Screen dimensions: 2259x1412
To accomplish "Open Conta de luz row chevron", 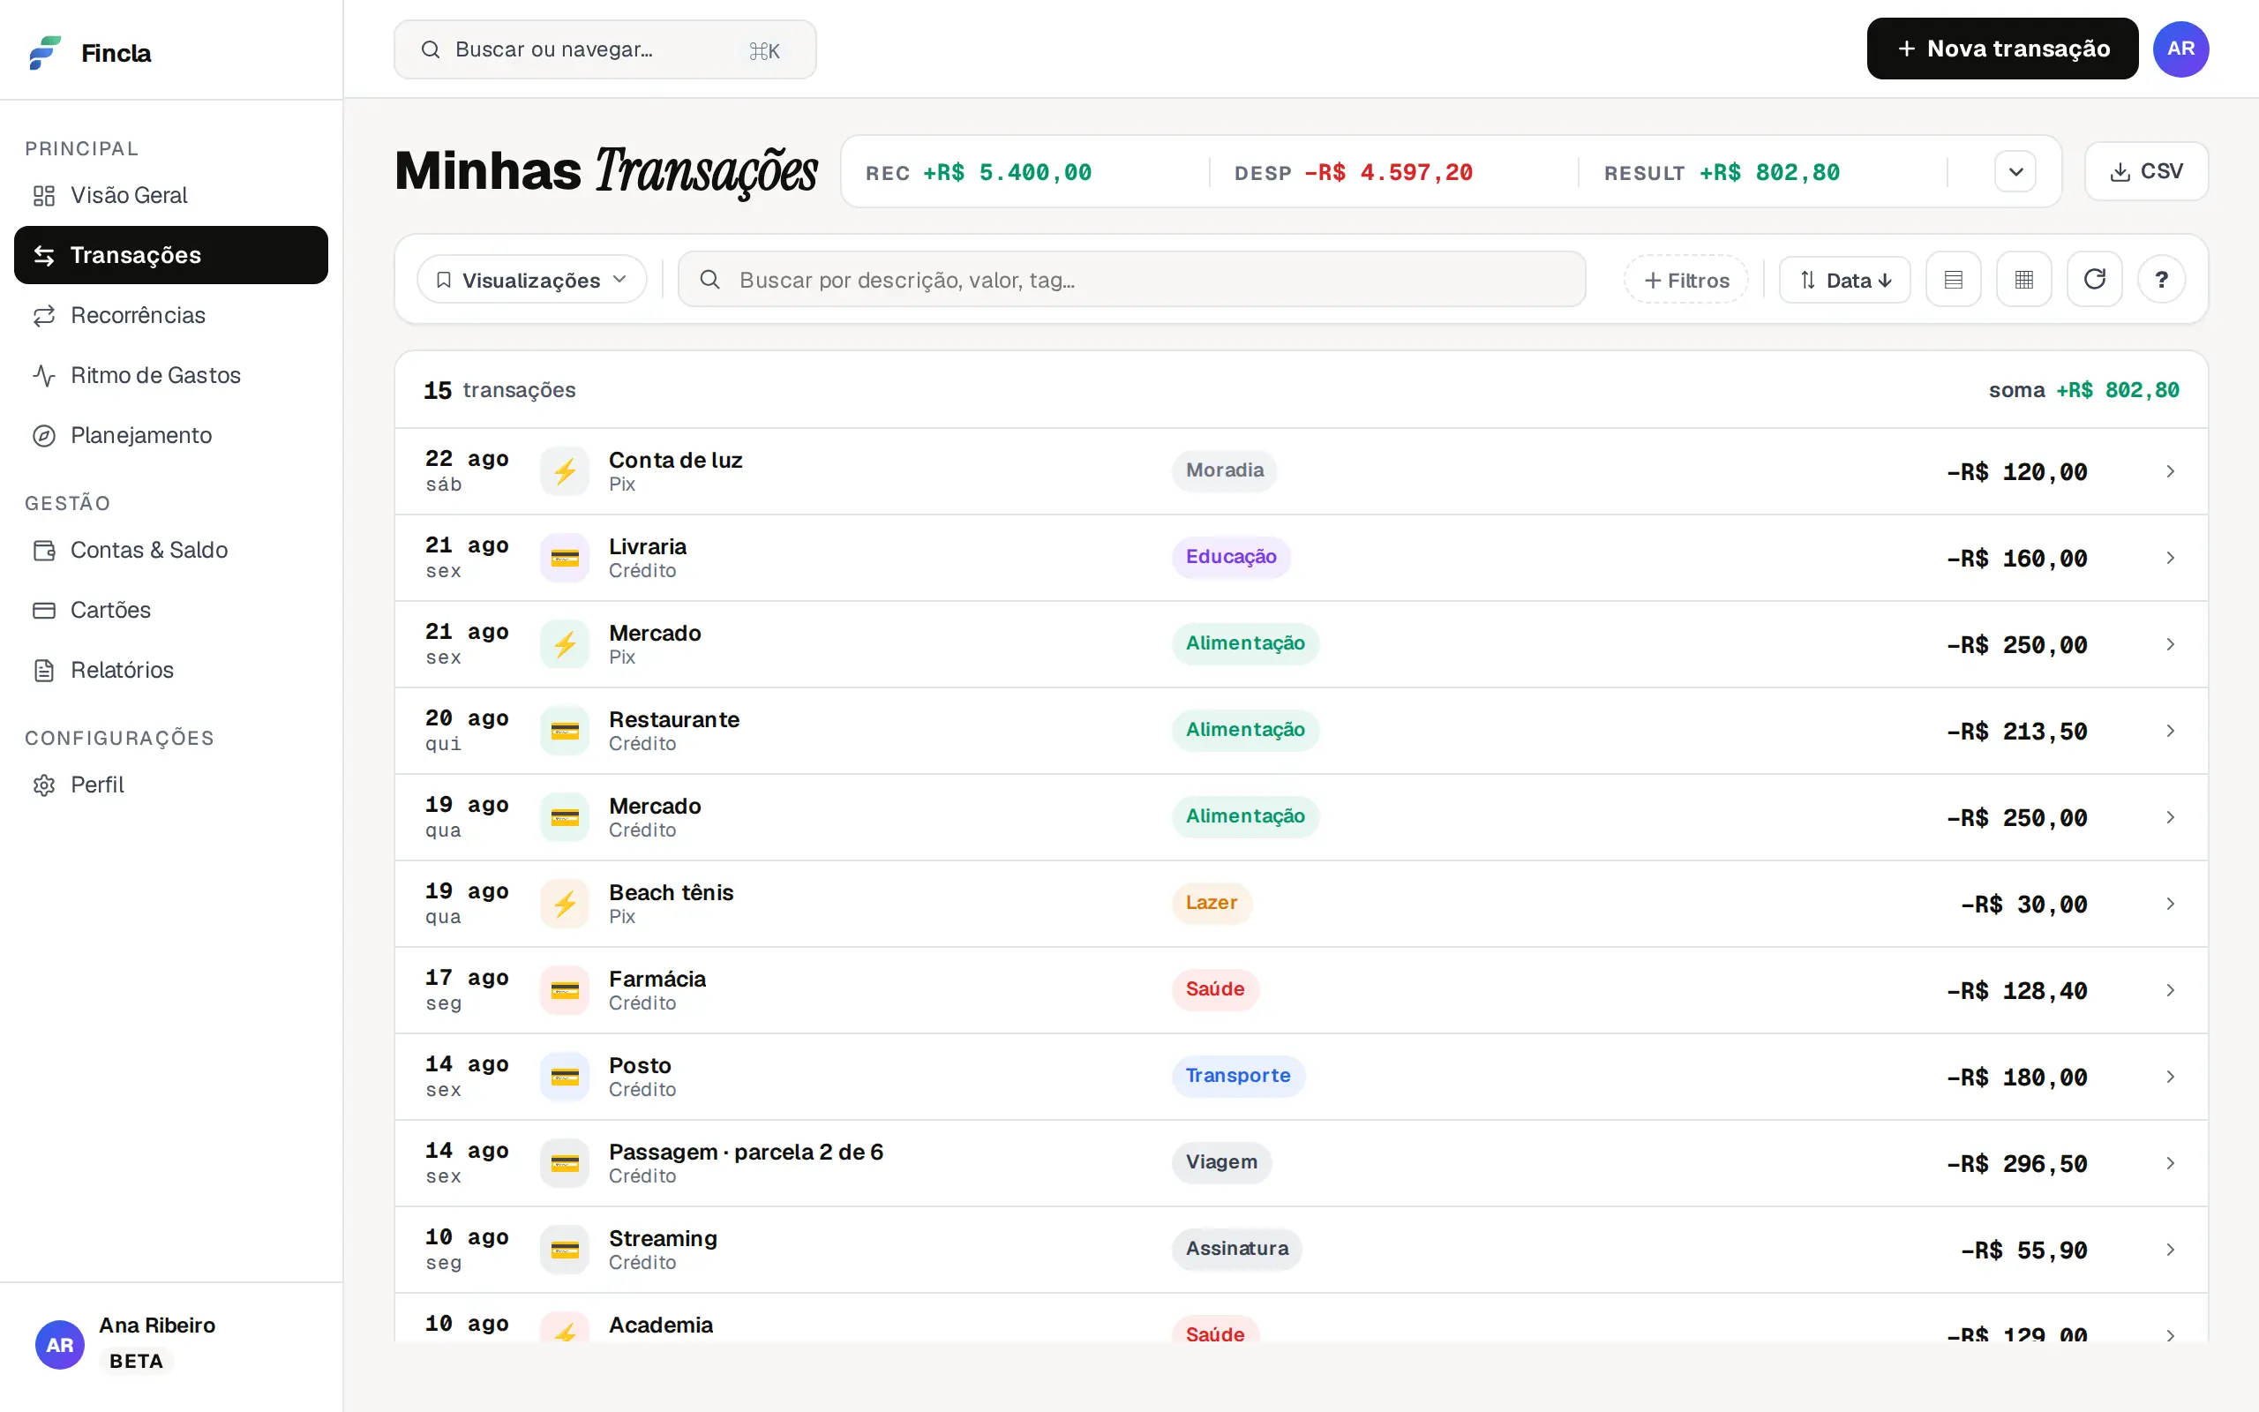I will click(2171, 471).
